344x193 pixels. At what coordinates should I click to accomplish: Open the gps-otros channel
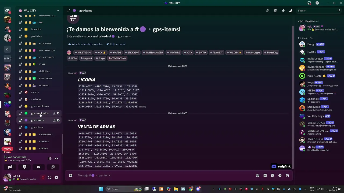39,127
